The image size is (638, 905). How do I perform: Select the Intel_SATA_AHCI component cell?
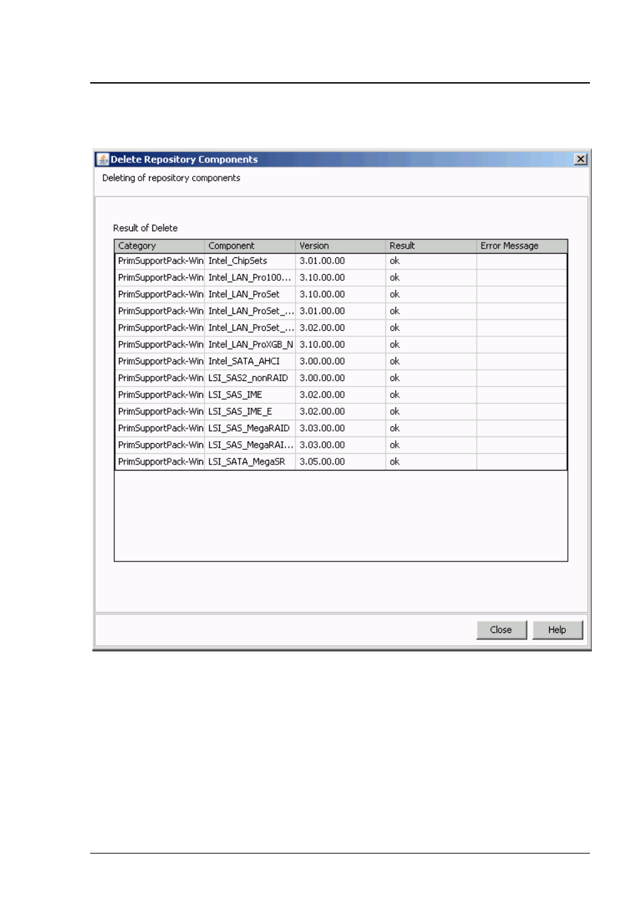250,361
